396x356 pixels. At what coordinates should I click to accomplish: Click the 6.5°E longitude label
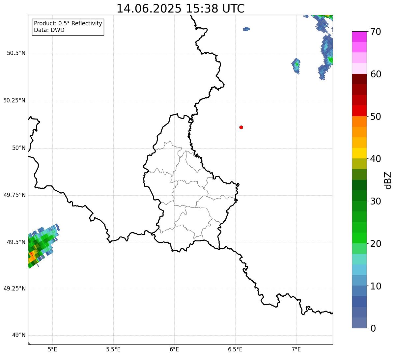[x=235, y=349]
